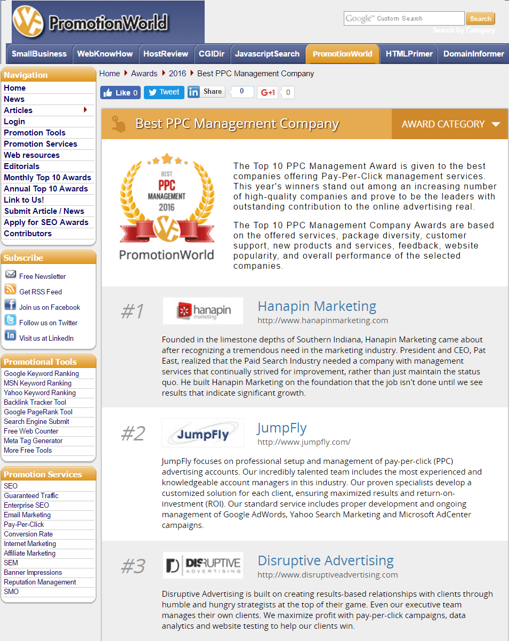Open Affiliate Marketing service
The height and width of the screenshot is (641, 509).
click(30, 554)
